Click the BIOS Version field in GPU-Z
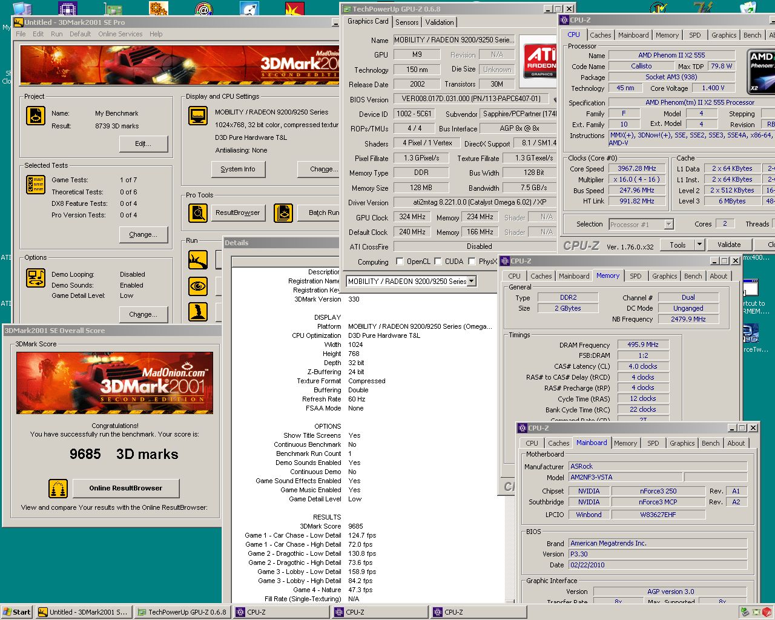The width and height of the screenshot is (775, 620). pos(470,98)
